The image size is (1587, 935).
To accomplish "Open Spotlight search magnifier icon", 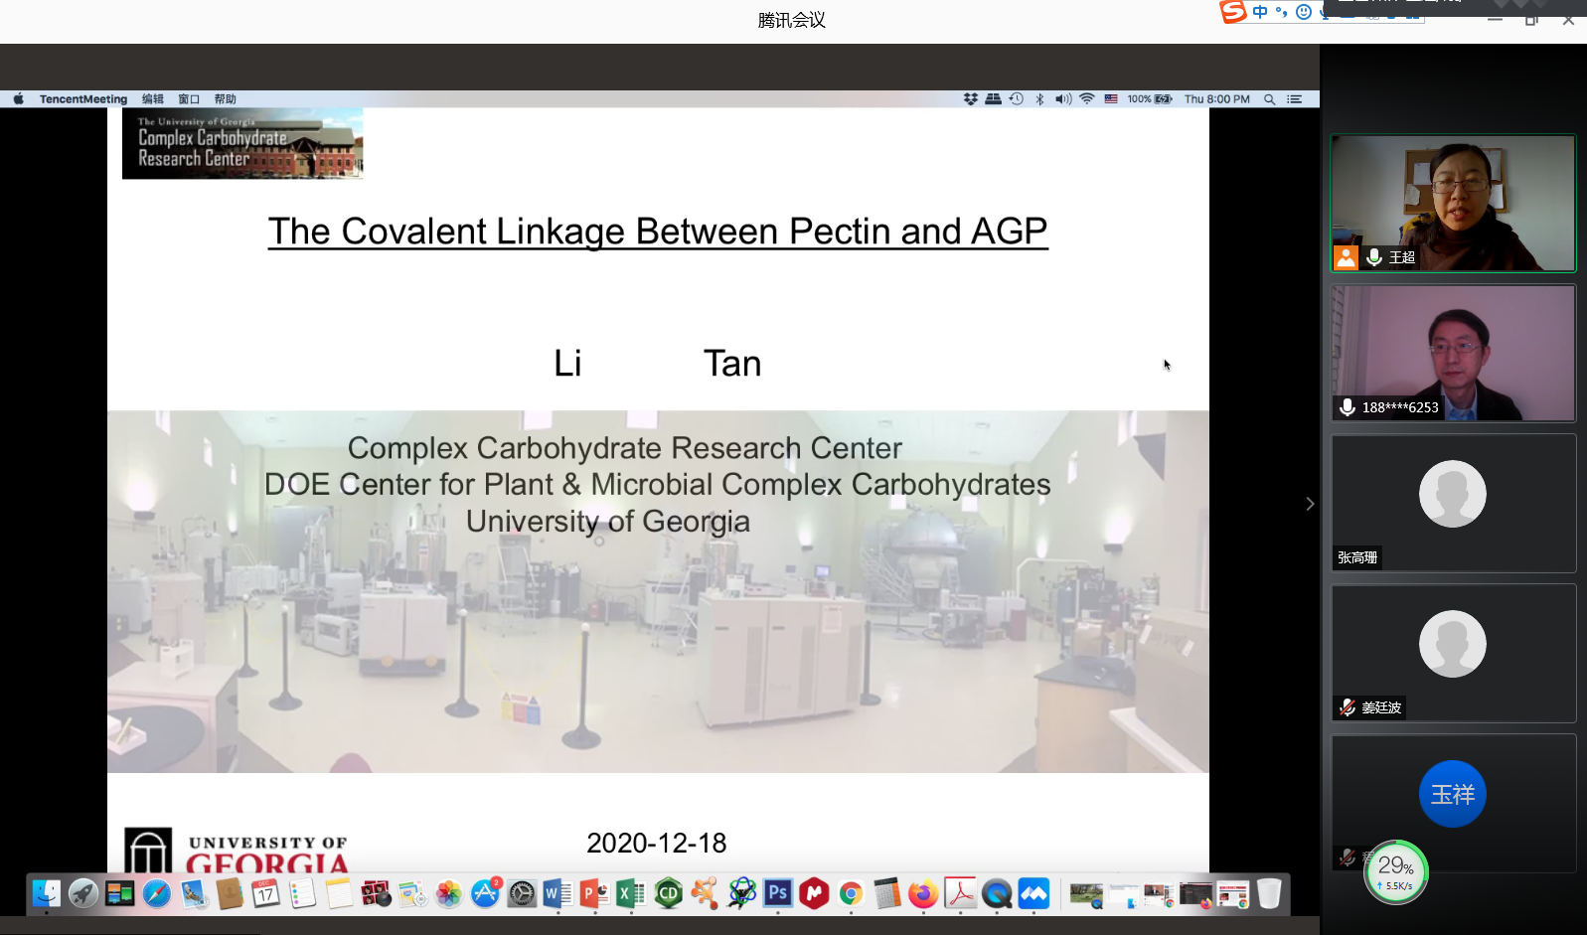I will [x=1269, y=99].
